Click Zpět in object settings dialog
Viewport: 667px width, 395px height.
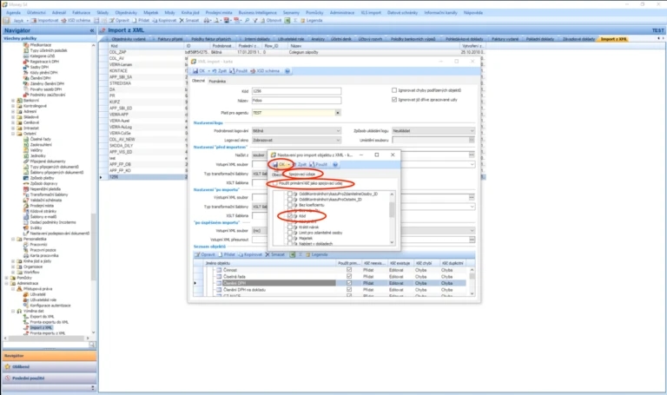[299, 165]
